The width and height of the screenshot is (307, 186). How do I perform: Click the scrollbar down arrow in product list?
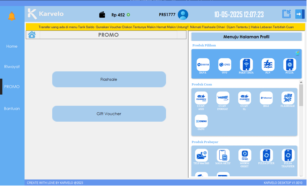click(301, 176)
